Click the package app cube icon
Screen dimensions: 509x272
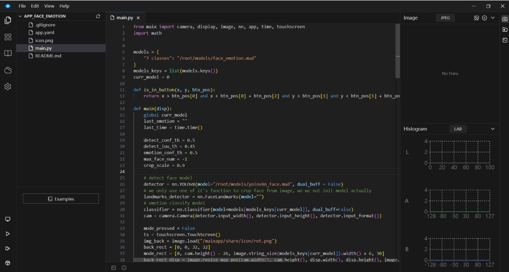tap(8, 263)
